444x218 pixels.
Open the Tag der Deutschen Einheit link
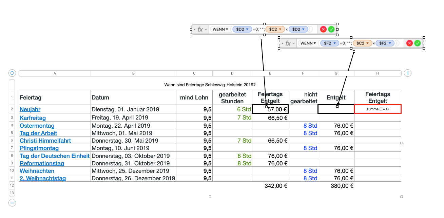[x=54, y=156]
